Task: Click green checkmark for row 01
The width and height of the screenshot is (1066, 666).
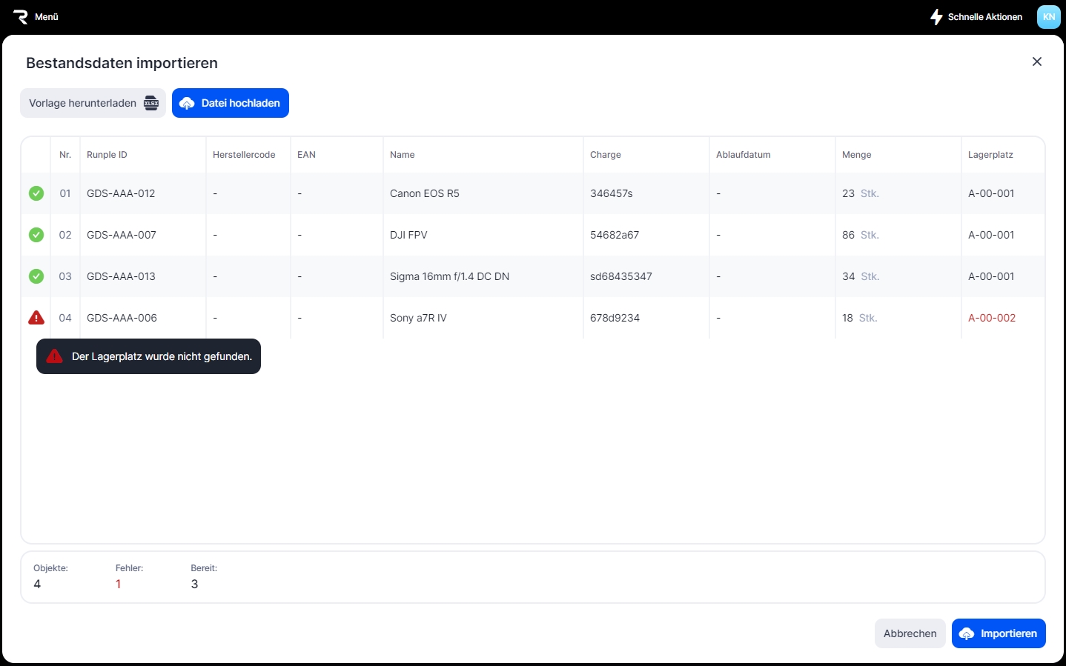Action: click(36, 193)
